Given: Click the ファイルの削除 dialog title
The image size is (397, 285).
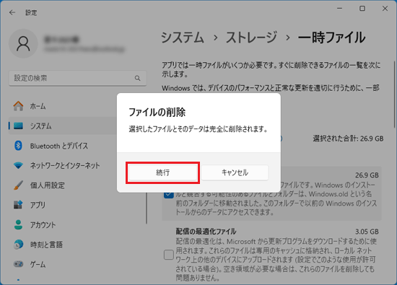Looking at the screenshot, I should point(157,112).
